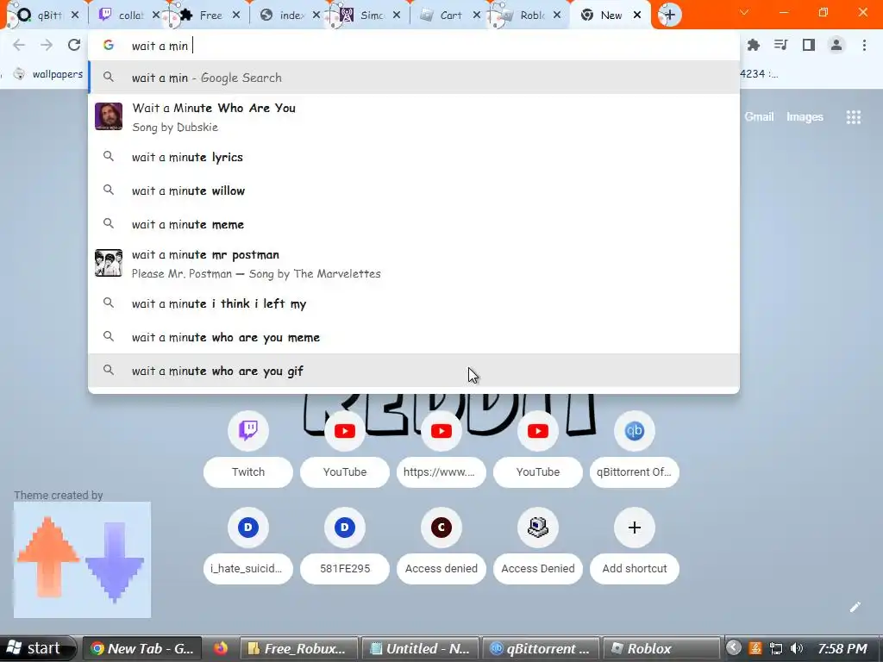Open the media controls icon in toolbar
Image resolution: width=883 pixels, height=662 pixels.
(780, 45)
